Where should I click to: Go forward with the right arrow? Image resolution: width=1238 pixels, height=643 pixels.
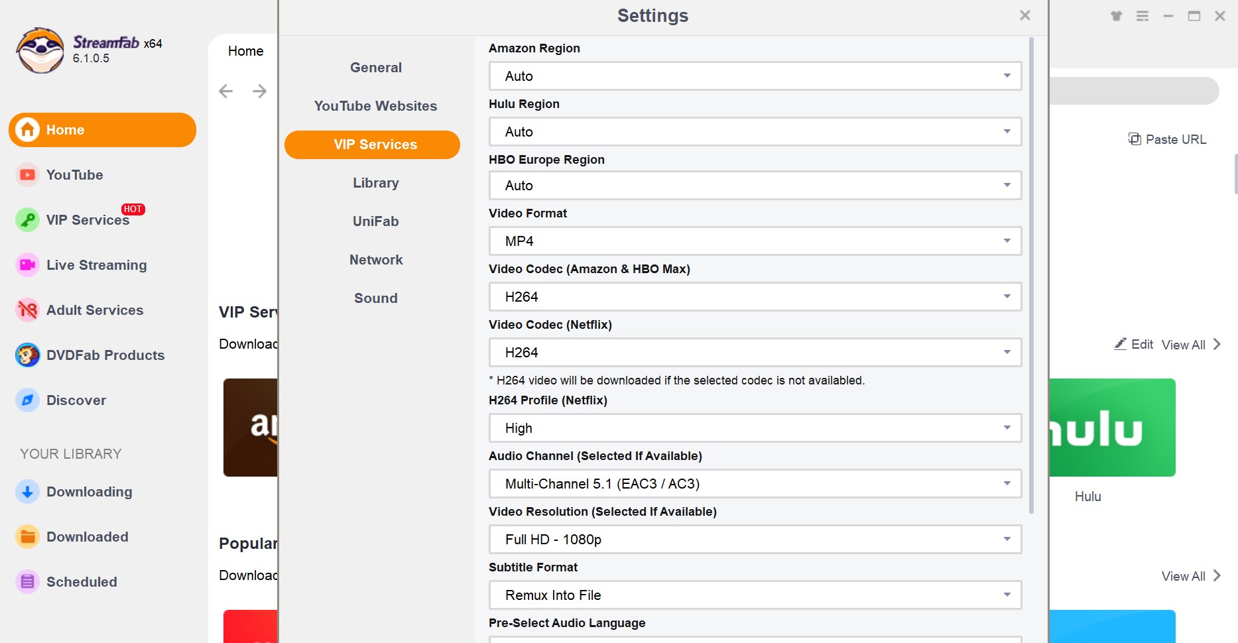point(259,91)
